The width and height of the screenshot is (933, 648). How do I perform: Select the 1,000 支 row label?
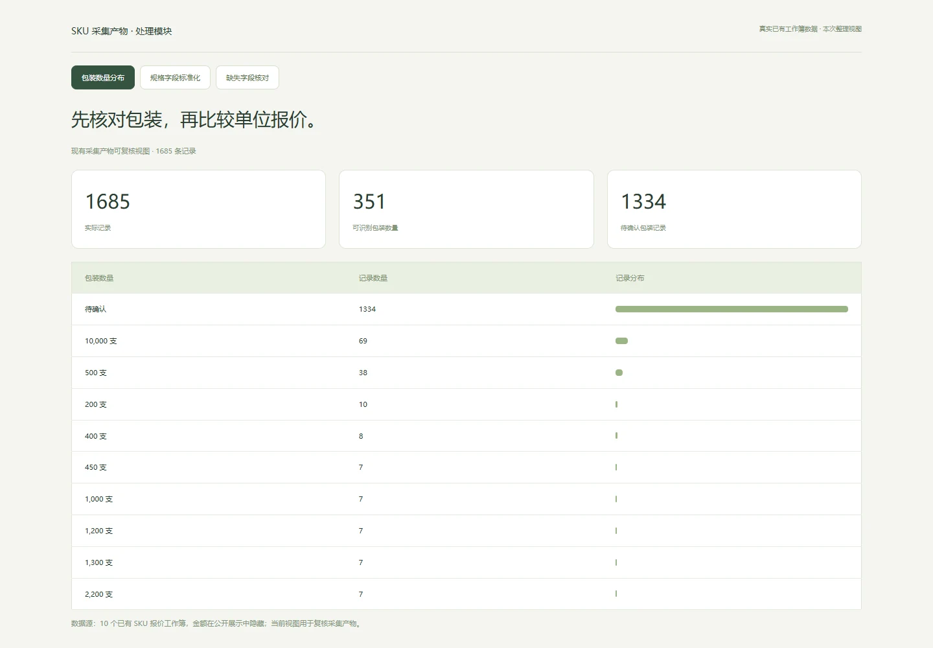point(98,499)
